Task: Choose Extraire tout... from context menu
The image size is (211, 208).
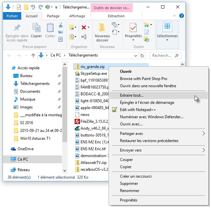Action: pos(132,95)
